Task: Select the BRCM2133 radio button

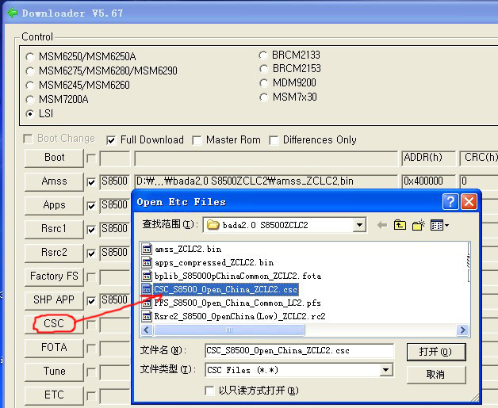Action: pyautogui.click(x=263, y=55)
